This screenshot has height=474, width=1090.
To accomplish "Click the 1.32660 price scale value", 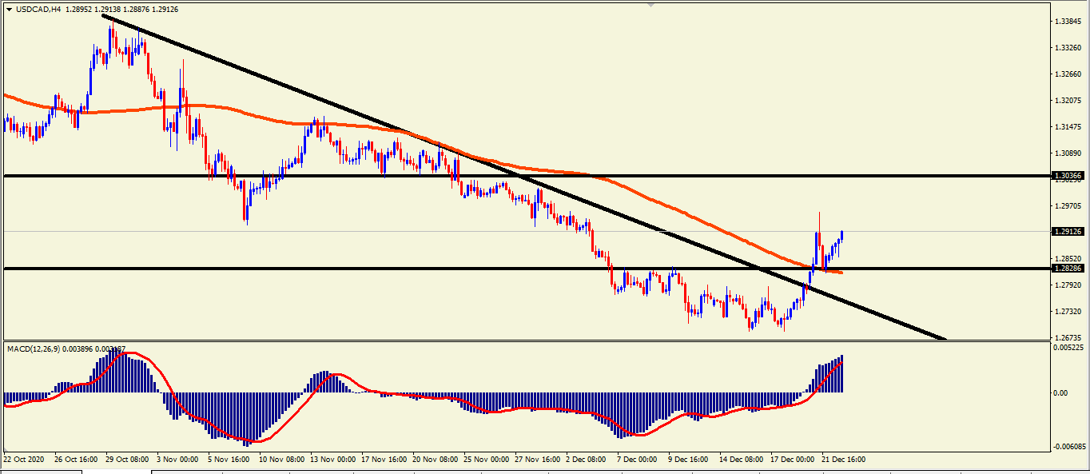I will coord(1068,74).
